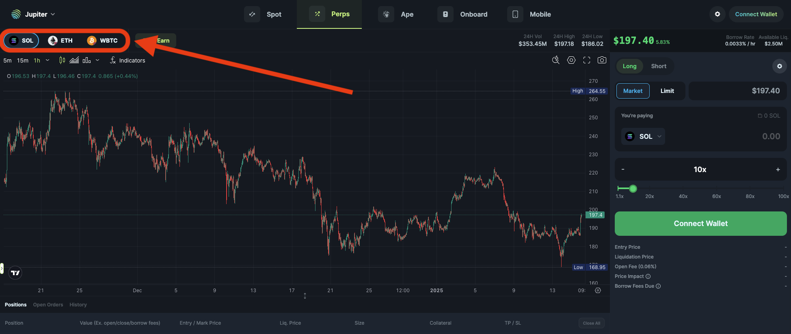
Task: Open the Indicators menu
Action: pyautogui.click(x=128, y=60)
